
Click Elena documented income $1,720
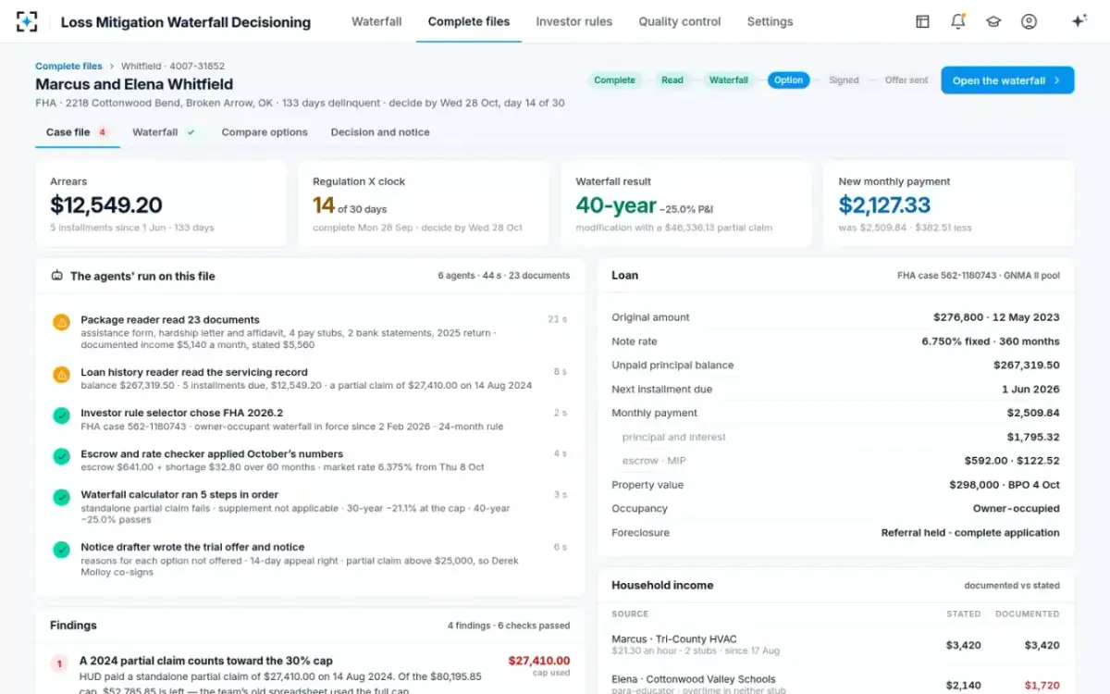[1042, 686]
